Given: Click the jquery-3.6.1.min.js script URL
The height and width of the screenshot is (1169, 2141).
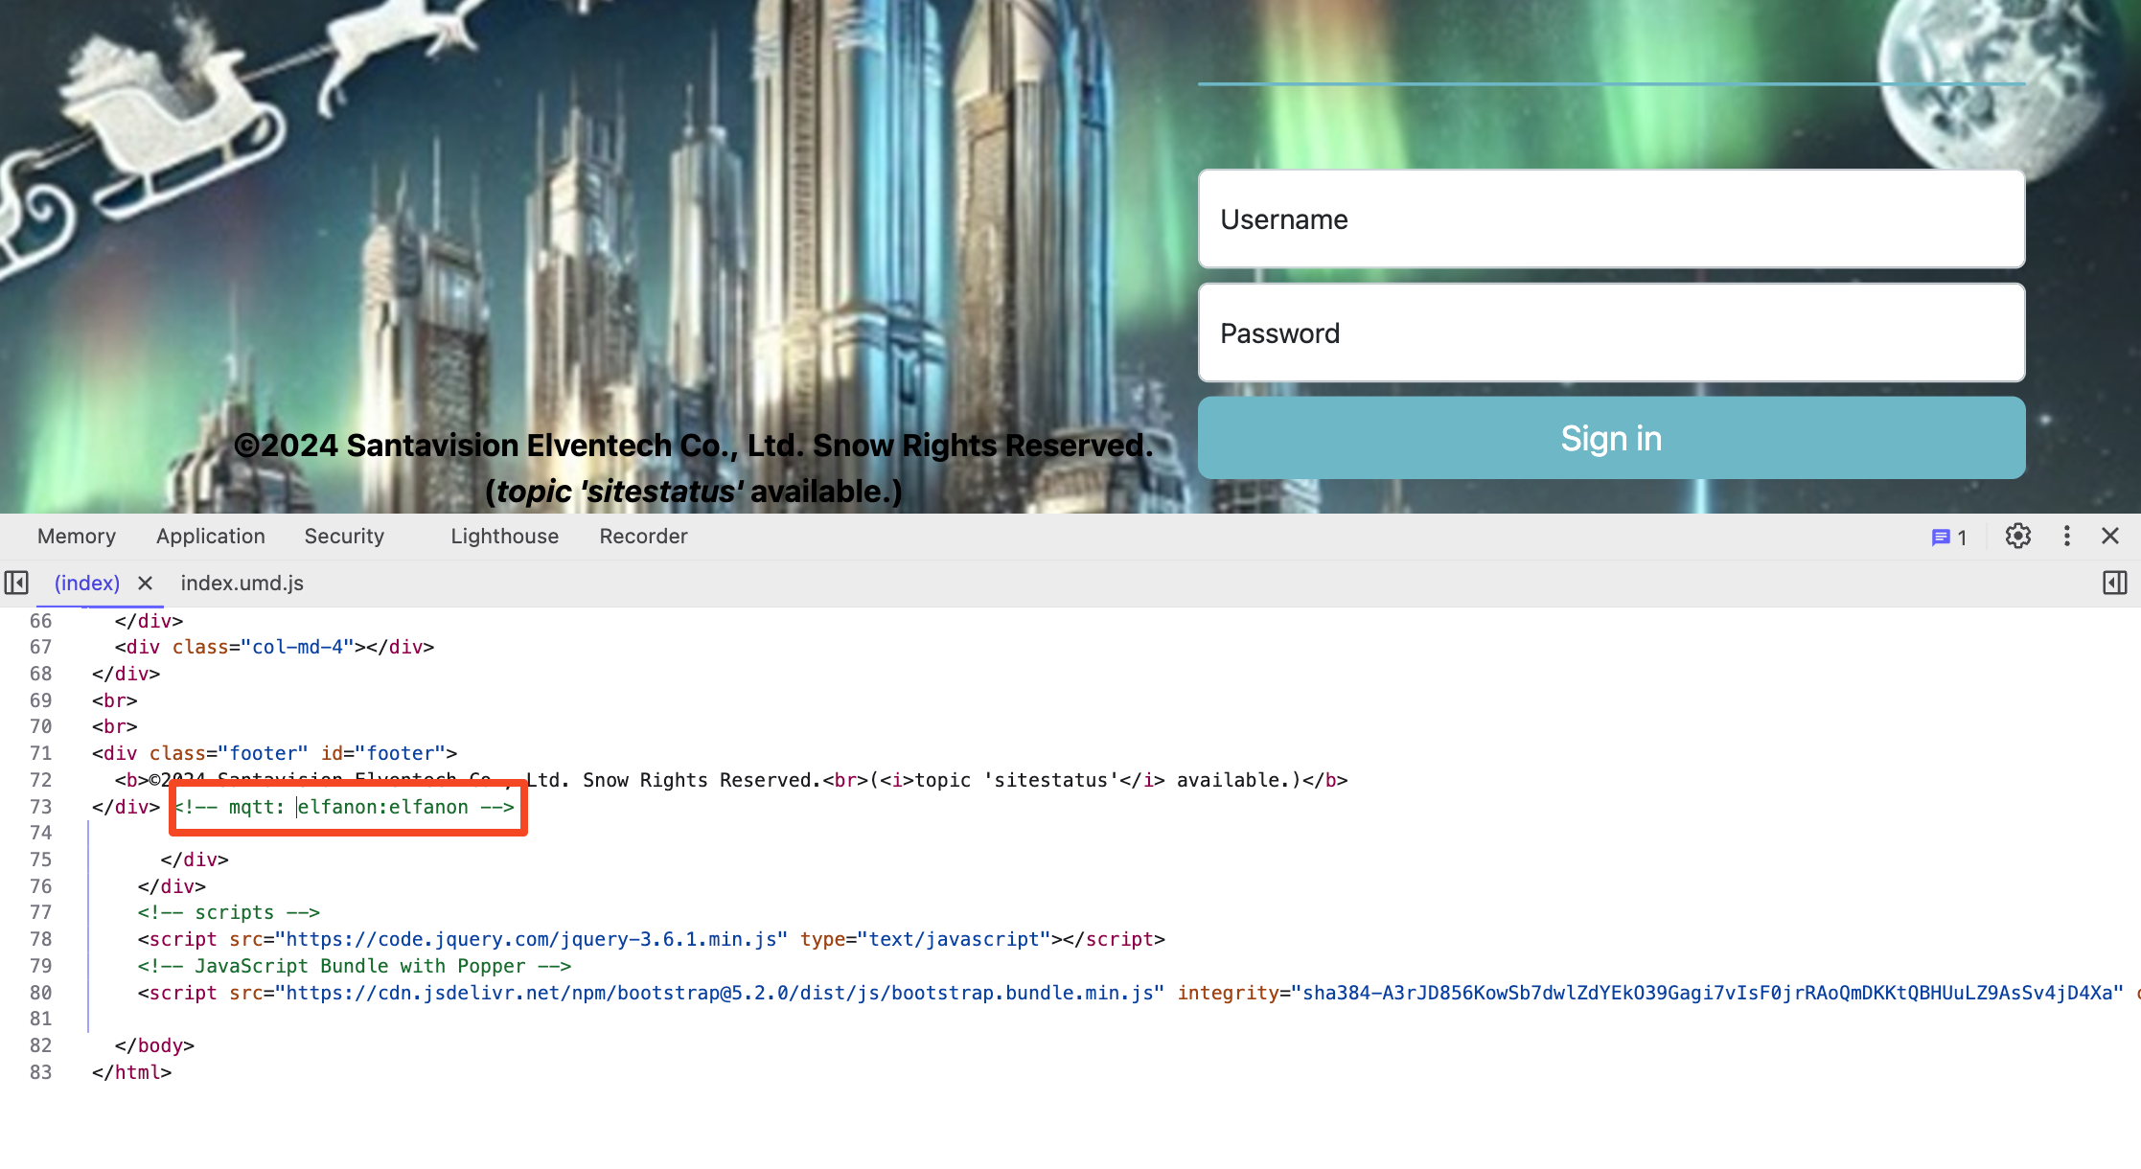Looking at the screenshot, I should pos(532,939).
